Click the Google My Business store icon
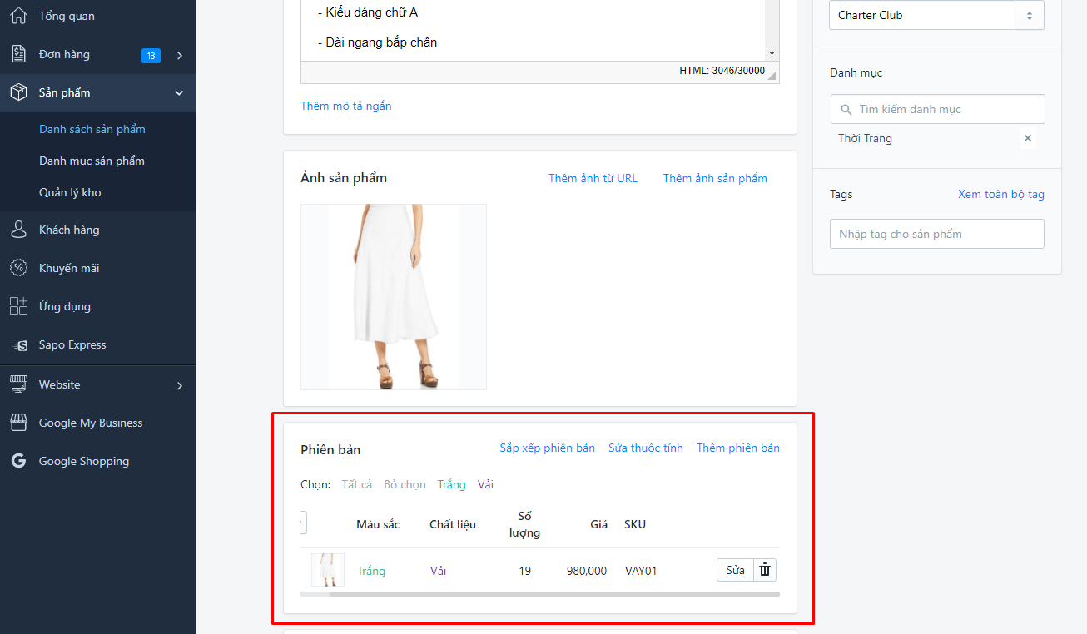 pos(18,423)
